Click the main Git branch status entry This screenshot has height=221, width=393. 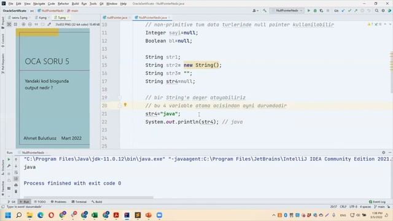click(379, 207)
